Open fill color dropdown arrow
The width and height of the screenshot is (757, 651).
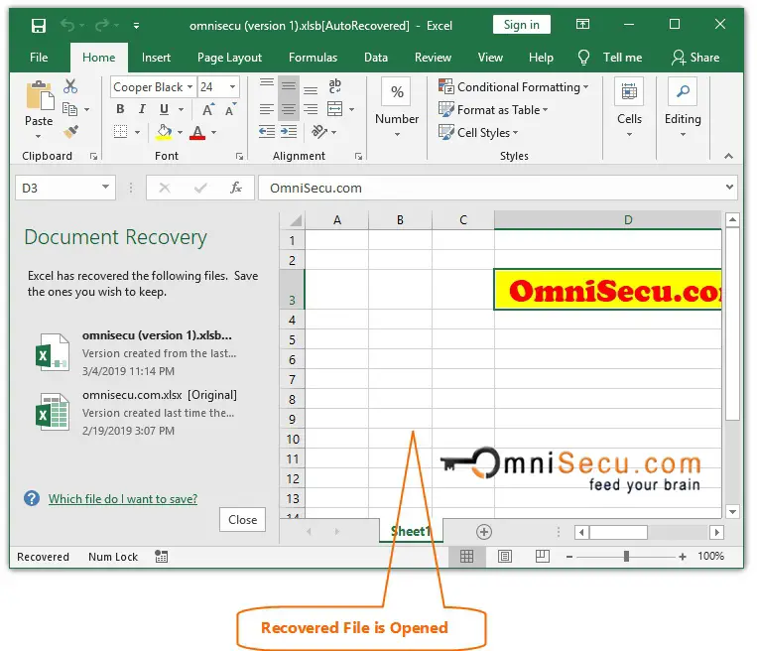coord(181,132)
